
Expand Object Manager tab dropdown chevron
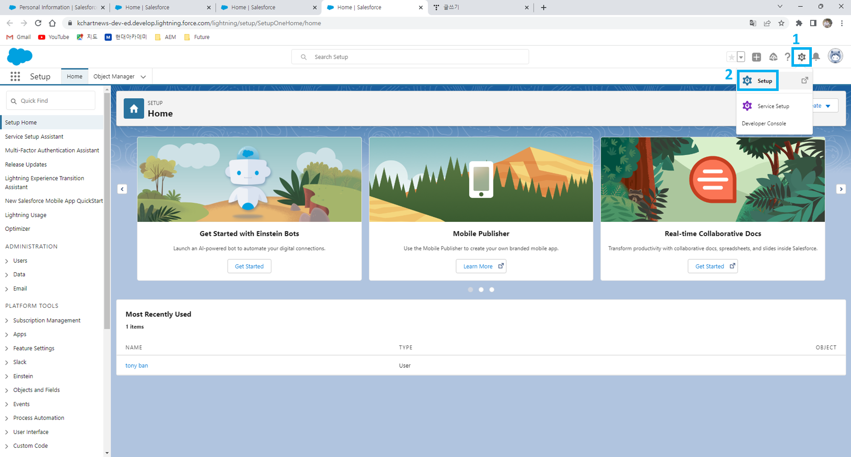(143, 77)
